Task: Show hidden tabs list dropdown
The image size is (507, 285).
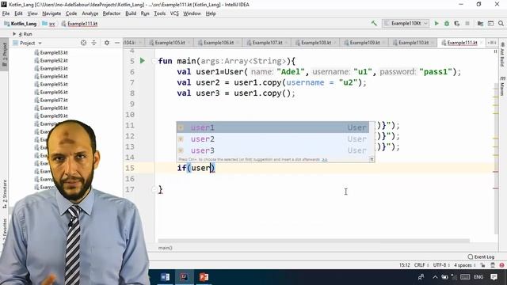Action: (x=492, y=43)
